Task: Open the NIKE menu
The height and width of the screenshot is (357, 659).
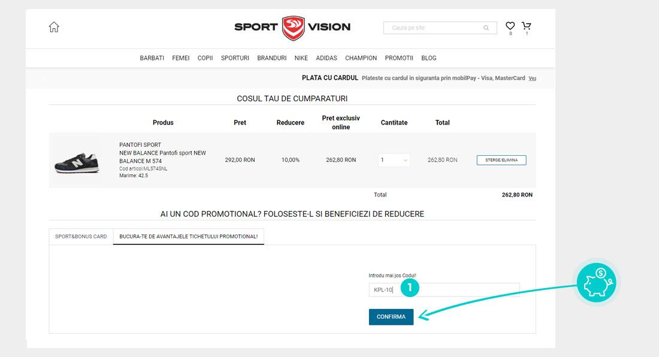Action: (301, 58)
